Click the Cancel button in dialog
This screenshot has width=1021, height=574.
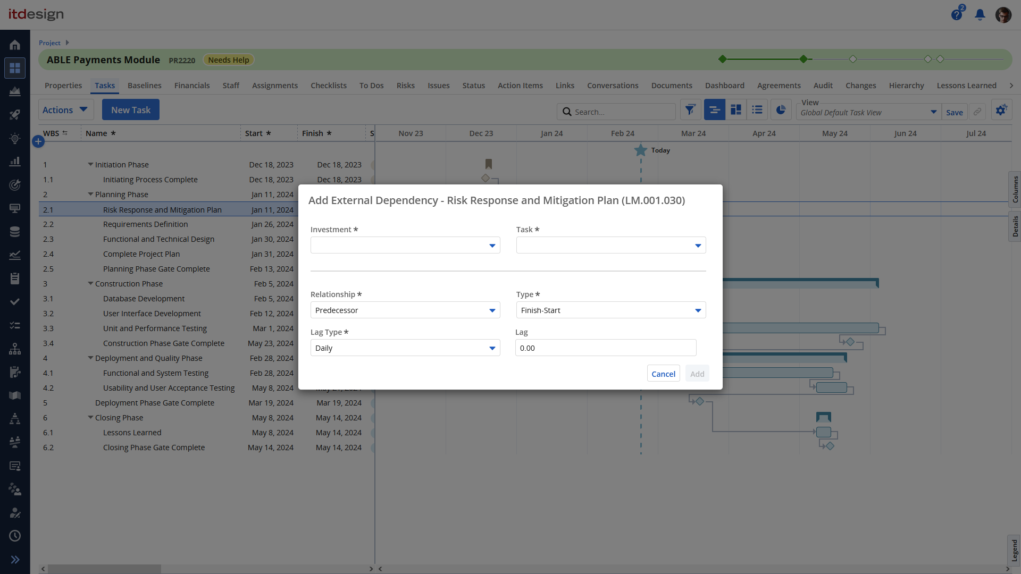point(664,374)
